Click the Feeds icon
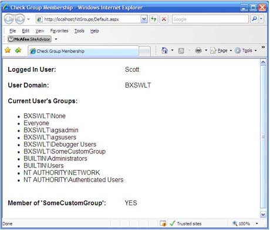 [x=181, y=51]
